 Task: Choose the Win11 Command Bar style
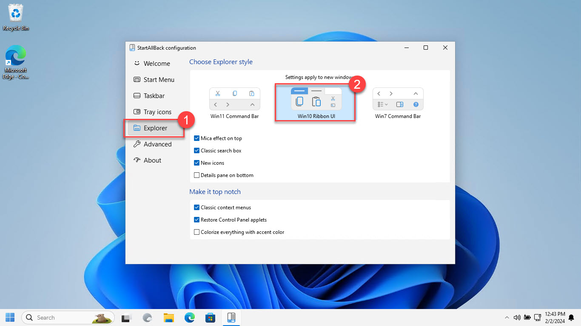tap(234, 103)
